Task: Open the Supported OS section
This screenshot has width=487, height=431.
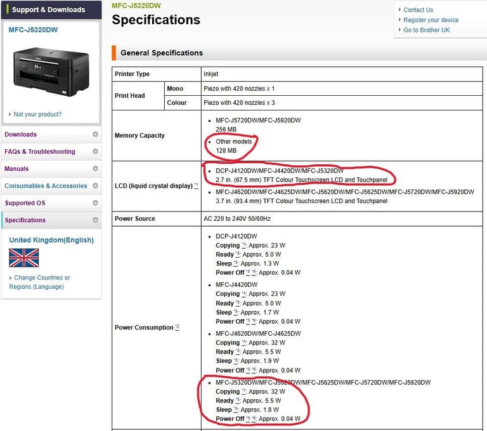Action: tap(51, 202)
